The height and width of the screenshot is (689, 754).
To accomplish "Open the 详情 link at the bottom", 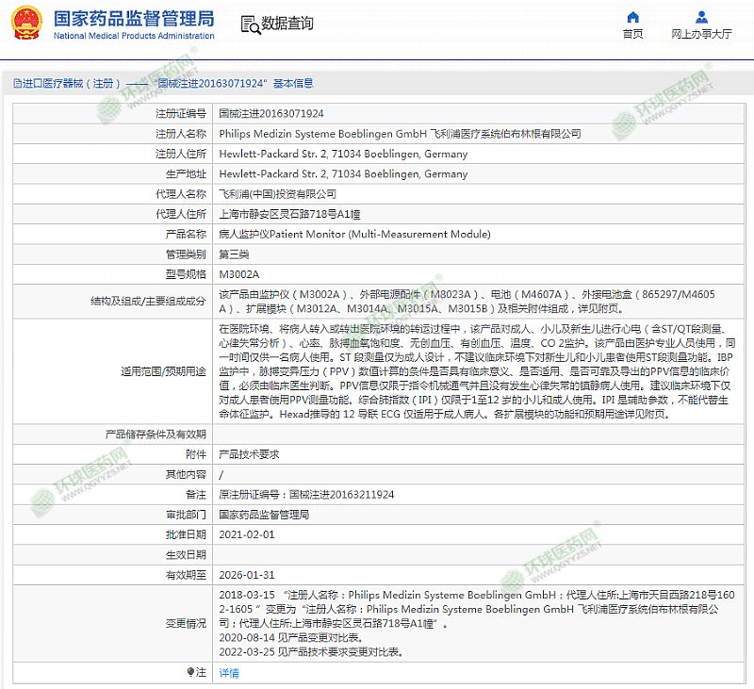I will point(229,673).
